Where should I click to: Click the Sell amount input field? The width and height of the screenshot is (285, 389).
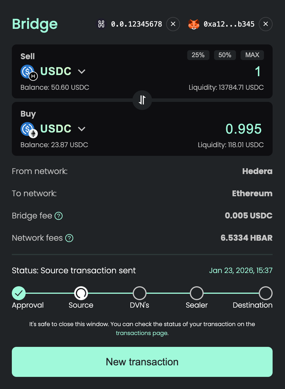coord(225,72)
